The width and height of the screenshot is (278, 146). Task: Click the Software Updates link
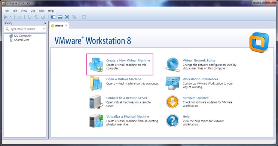pyautogui.click(x=195, y=98)
